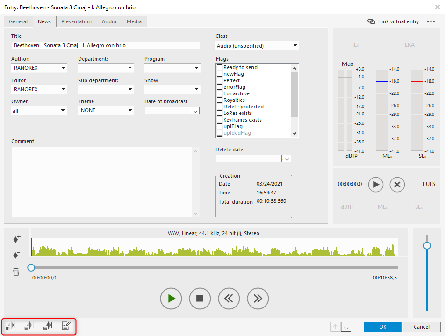Screen dimensions: 445x336
Task: Cancel loudness measurement with the X button
Action: [397, 184]
